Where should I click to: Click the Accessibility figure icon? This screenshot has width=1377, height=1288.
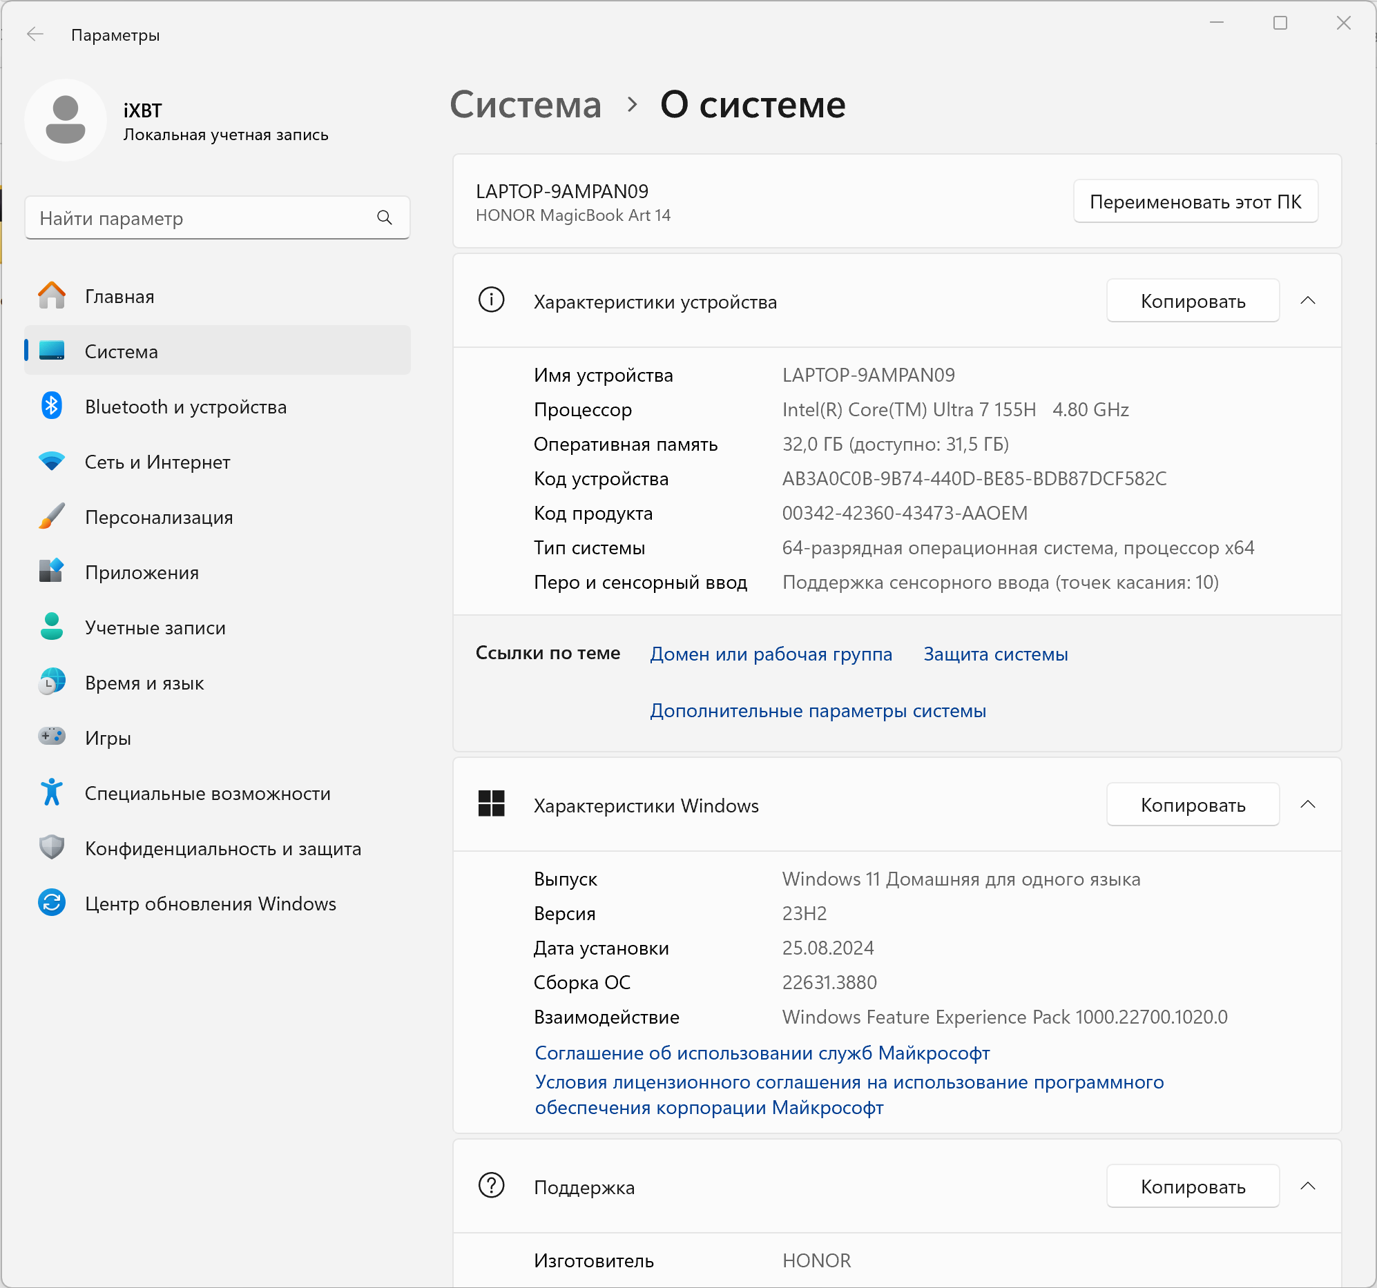tap(51, 792)
